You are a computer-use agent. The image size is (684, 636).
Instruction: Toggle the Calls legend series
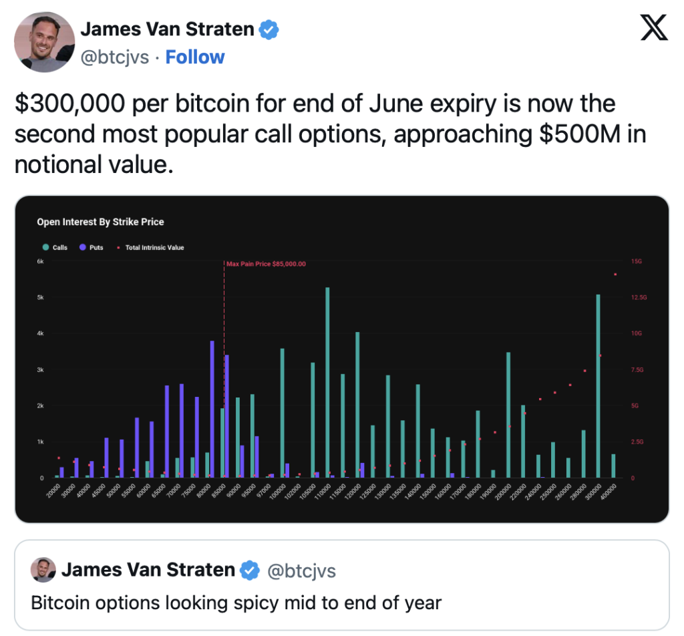coord(55,247)
